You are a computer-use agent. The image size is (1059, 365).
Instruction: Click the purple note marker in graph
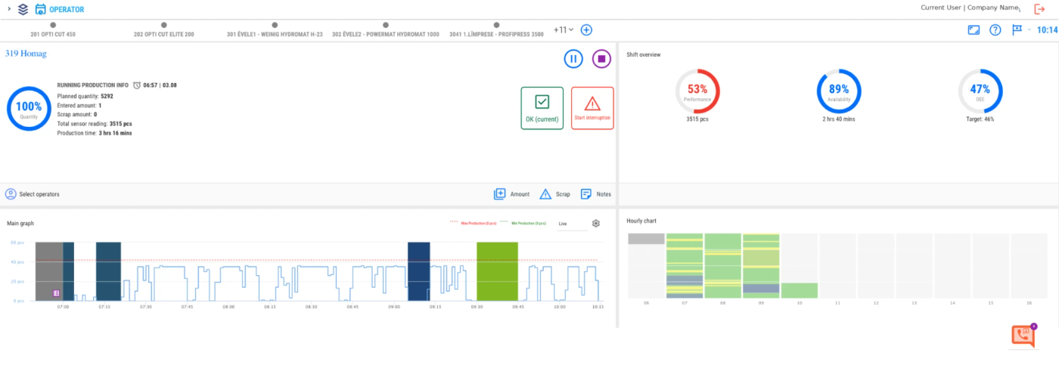[56, 292]
